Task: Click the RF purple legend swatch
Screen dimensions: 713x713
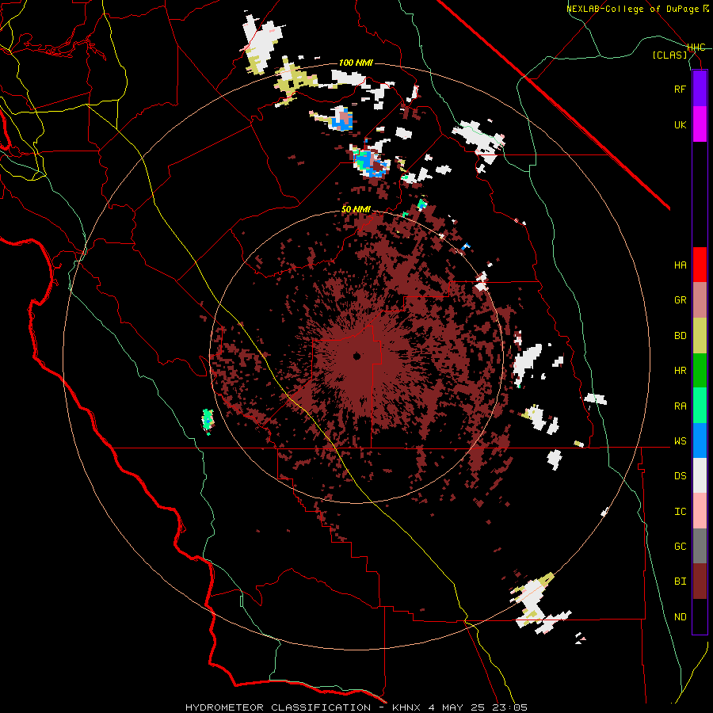Action: click(700, 89)
